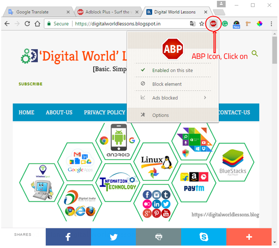Click the plus more-shares button
Image resolution: width=279 pixels, height=248 pixels.
(249, 237)
